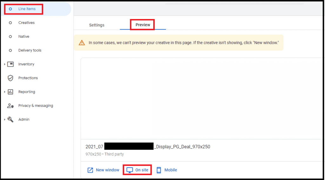
Task: Open Protections in the sidebar
Action: pos(28,78)
